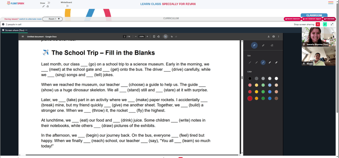339x158 pixels.
Task: Click Record Classroom button
Action: tap(292, 19)
